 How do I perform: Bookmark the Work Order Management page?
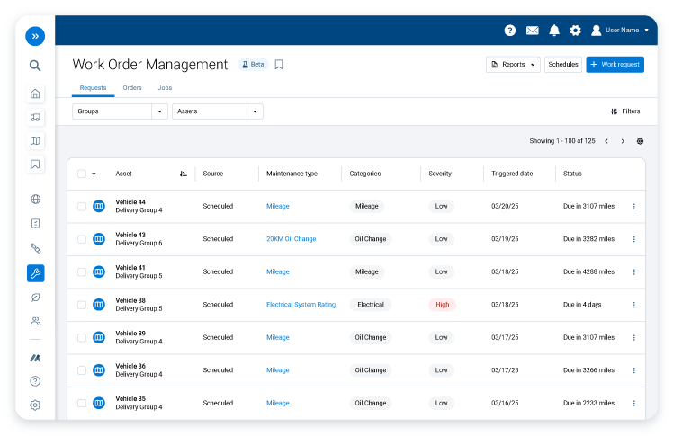click(x=279, y=65)
